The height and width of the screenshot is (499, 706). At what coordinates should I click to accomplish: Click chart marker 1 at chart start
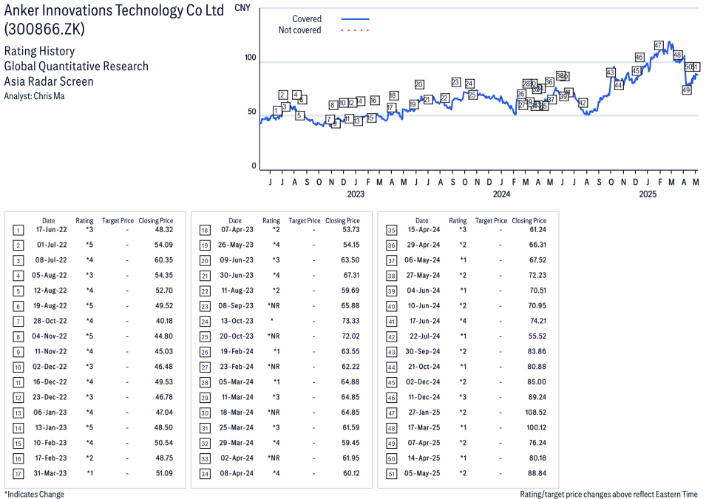click(x=277, y=111)
